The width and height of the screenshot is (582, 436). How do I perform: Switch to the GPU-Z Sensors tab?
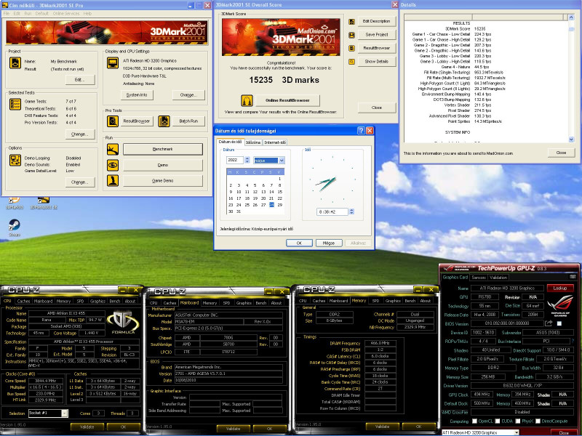[x=479, y=278]
